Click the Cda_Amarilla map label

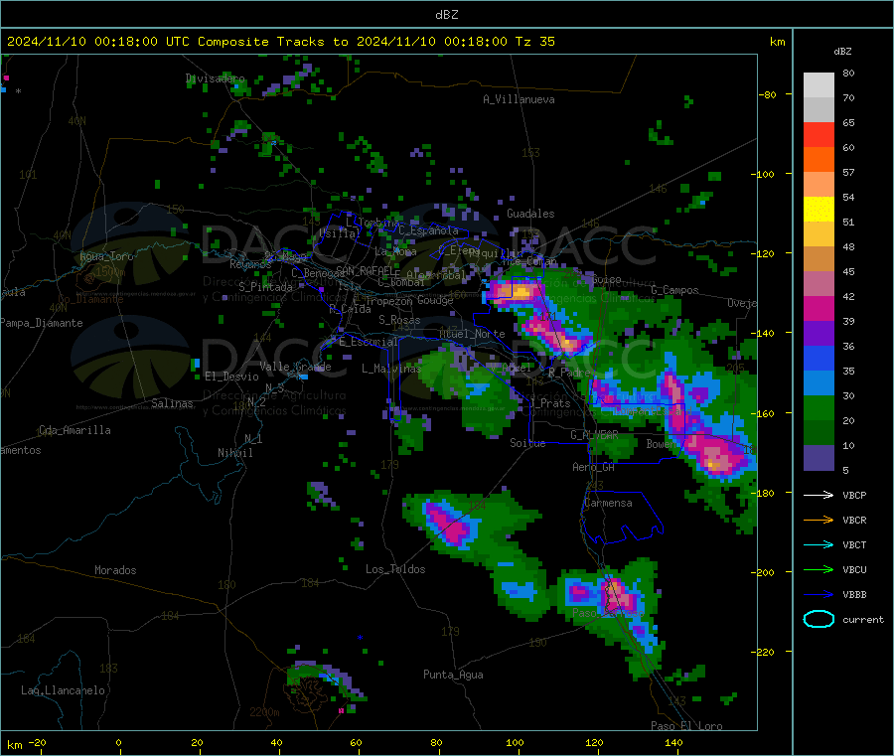74,430
